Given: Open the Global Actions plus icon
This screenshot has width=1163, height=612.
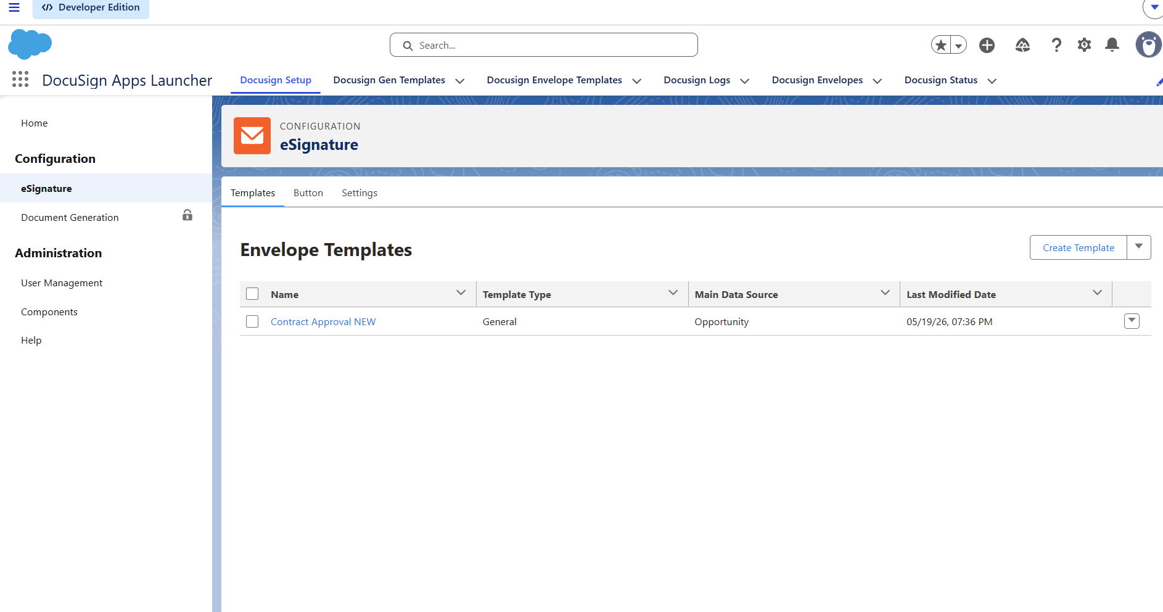Looking at the screenshot, I should [987, 45].
